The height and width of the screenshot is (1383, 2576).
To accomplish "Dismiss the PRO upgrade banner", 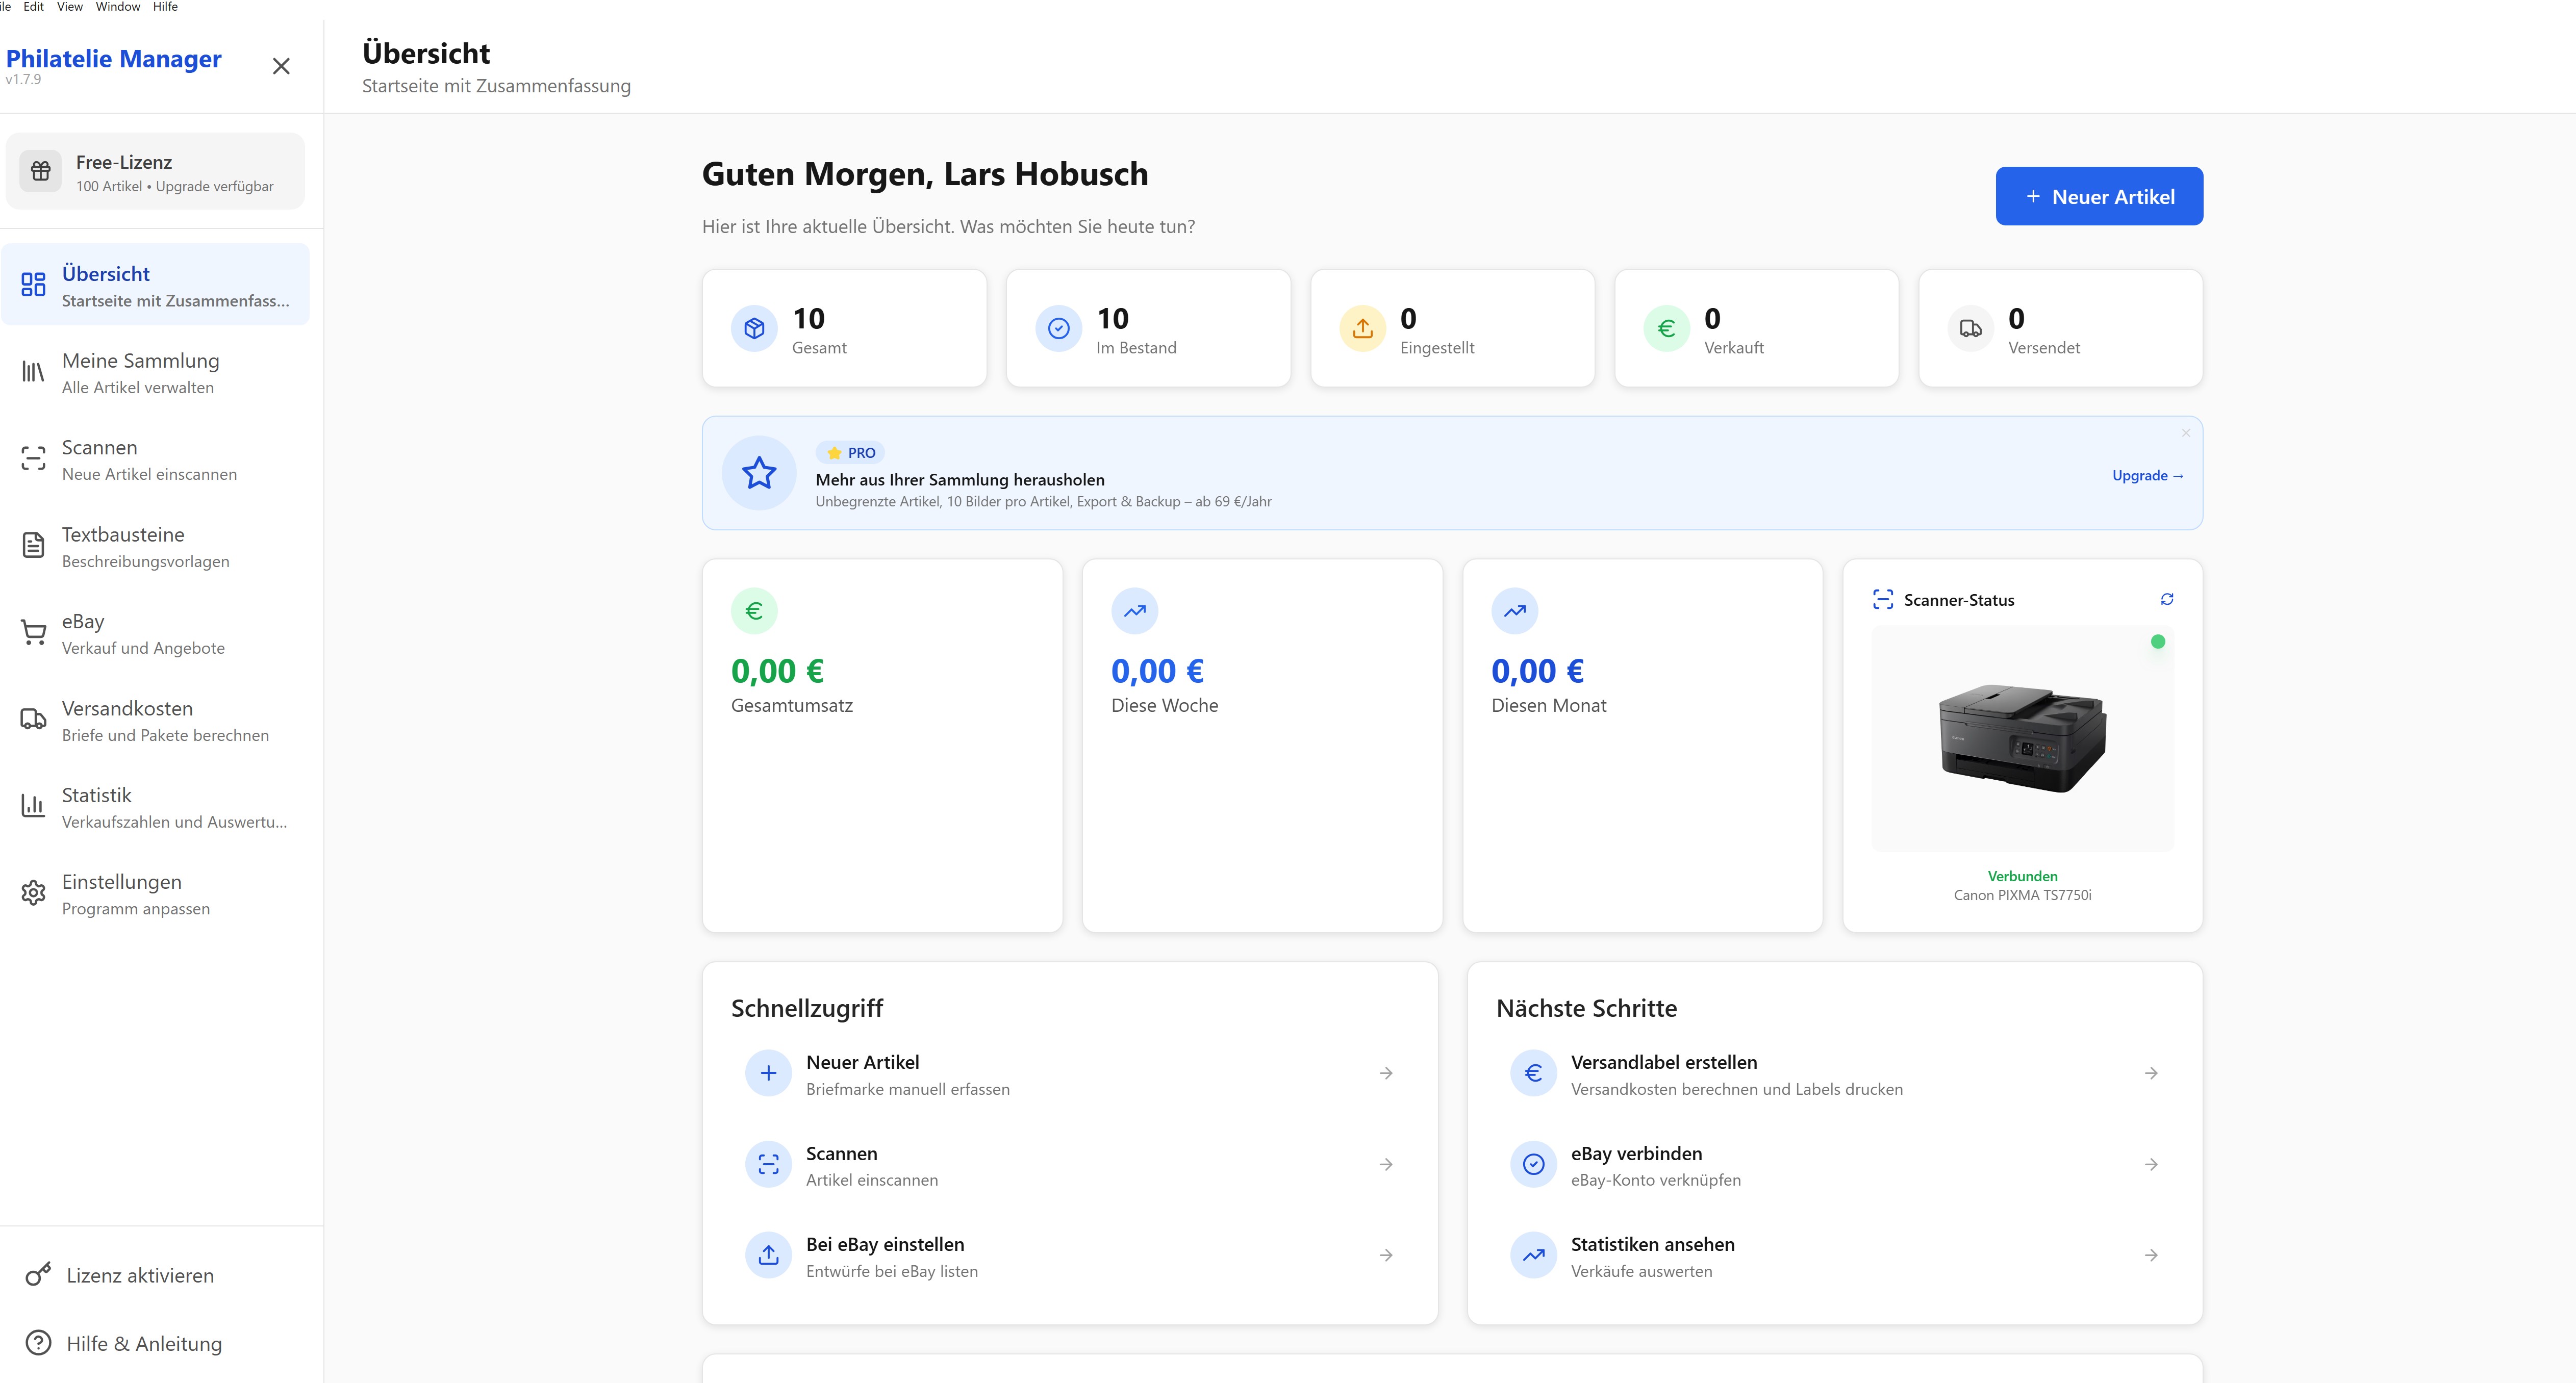I will click(x=2185, y=433).
